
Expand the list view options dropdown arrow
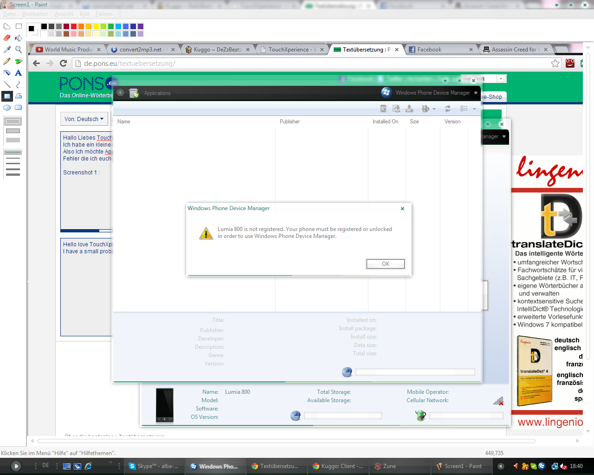[x=474, y=109]
